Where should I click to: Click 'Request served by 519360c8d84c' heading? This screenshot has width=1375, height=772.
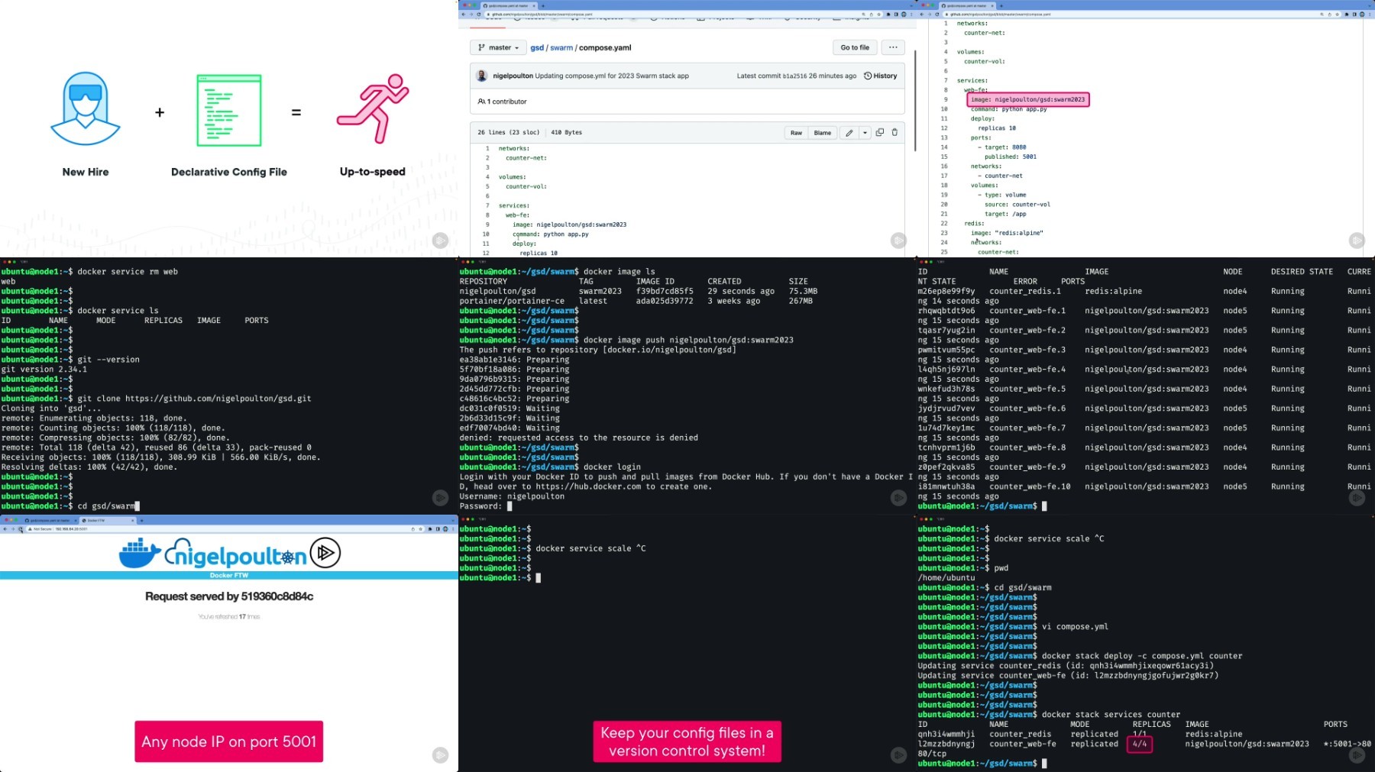coord(229,596)
